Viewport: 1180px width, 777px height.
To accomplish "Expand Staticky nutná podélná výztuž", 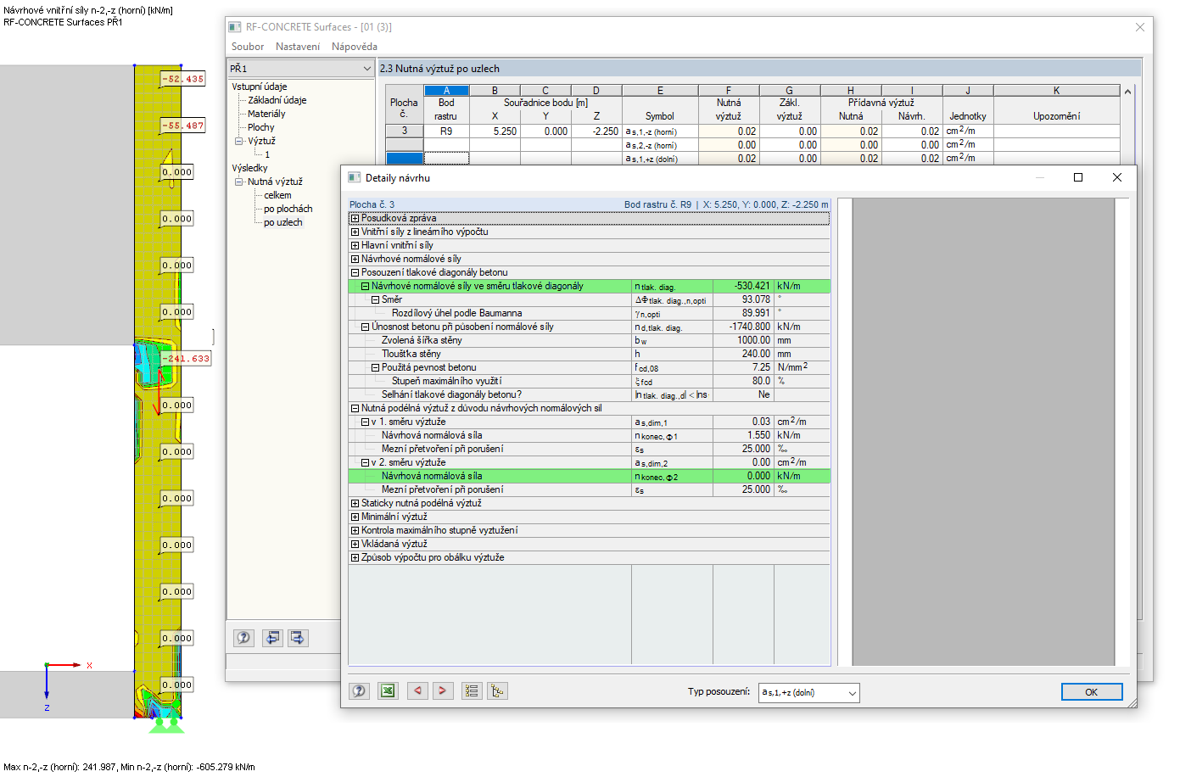I will [x=355, y=503].
